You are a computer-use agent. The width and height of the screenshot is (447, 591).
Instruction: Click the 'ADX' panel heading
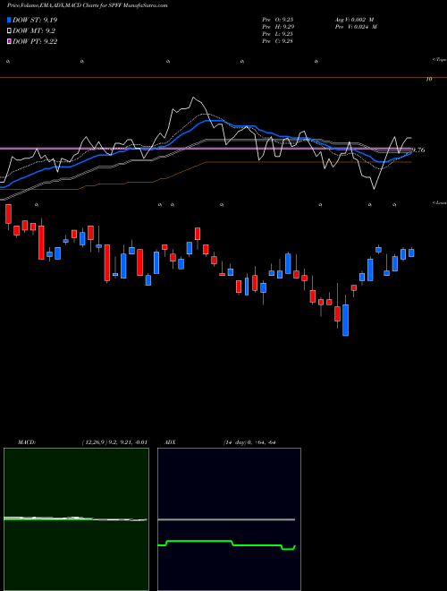(170, 442)
